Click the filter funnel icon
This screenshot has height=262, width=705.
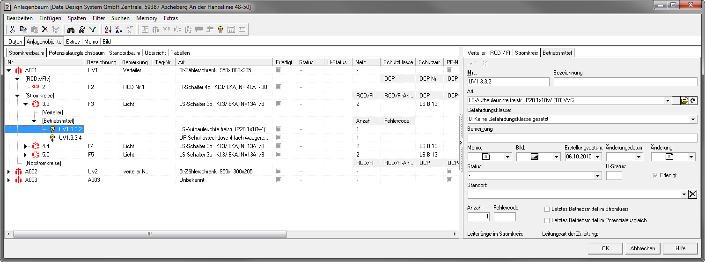(x=93, y=30)
